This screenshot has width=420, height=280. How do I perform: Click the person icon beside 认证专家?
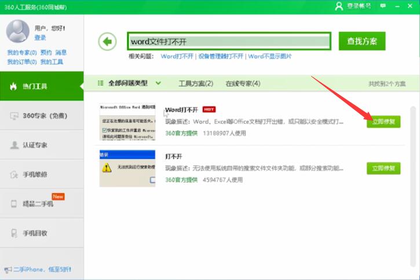[x=14, y=145]
